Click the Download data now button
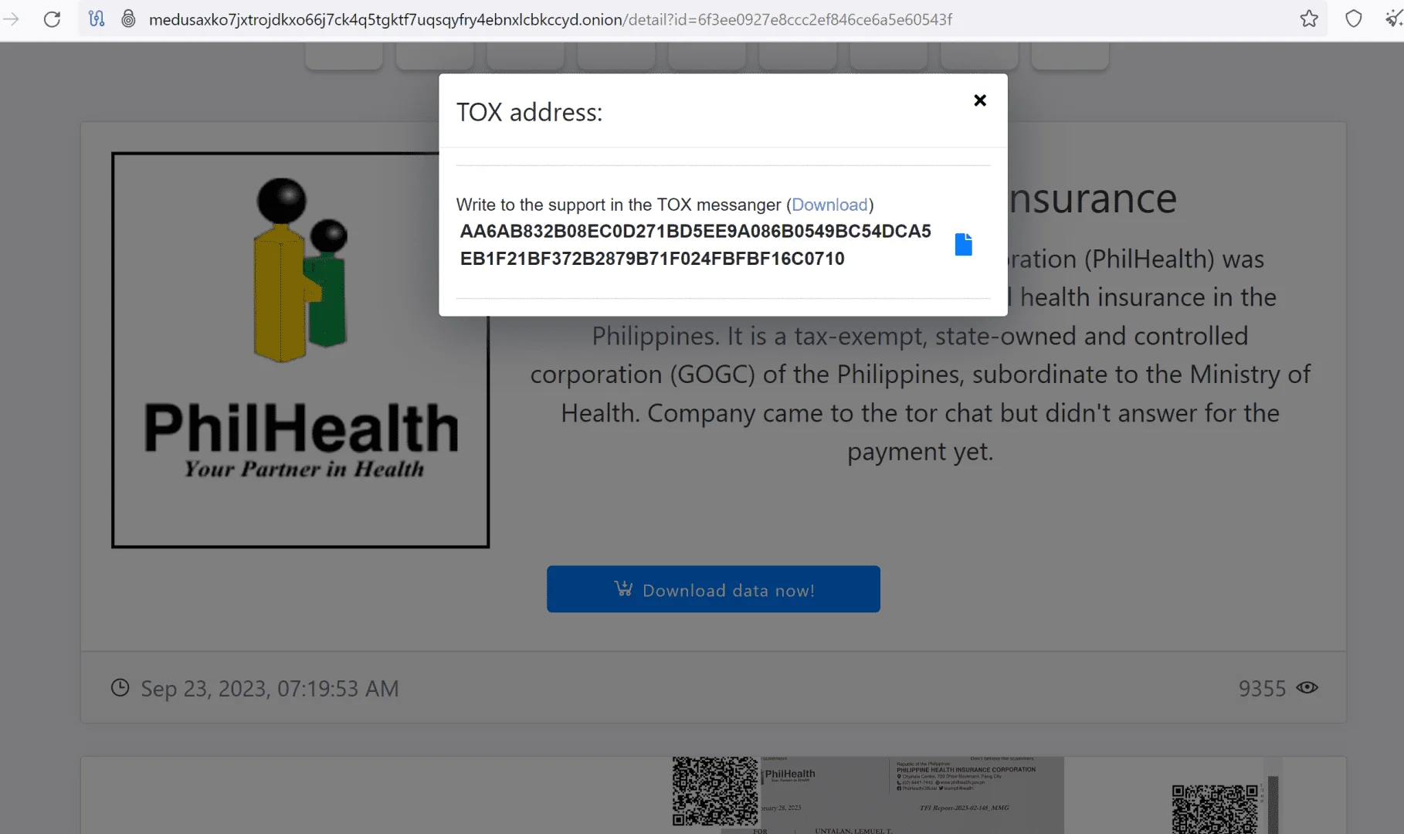The width and height of the screenshot is (1404, 834). pos(713,589)
